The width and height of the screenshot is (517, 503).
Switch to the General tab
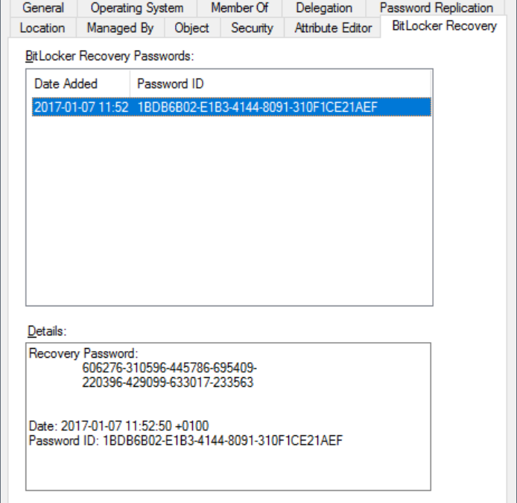coord(43,8)
